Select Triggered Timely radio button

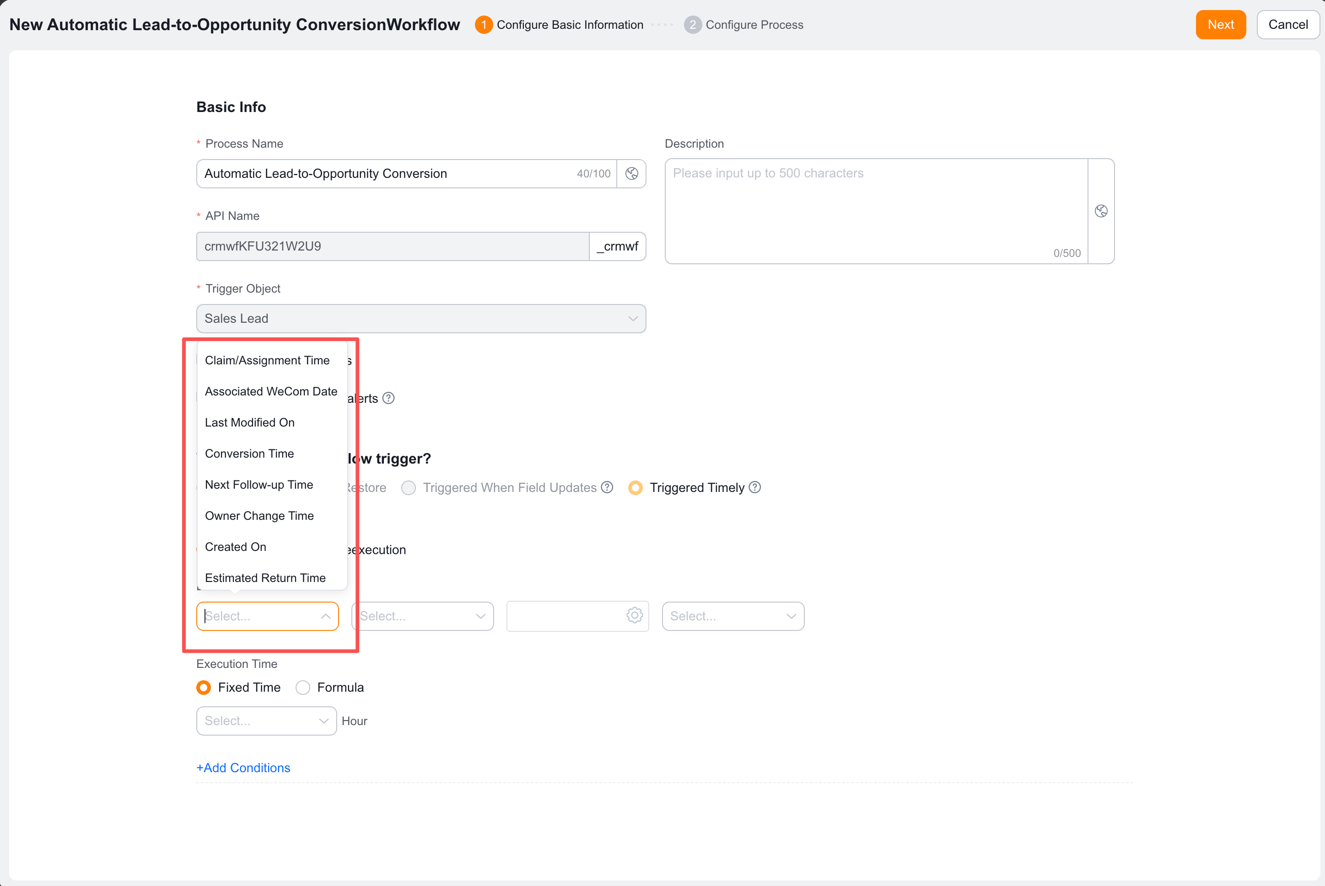pos(635,488)
